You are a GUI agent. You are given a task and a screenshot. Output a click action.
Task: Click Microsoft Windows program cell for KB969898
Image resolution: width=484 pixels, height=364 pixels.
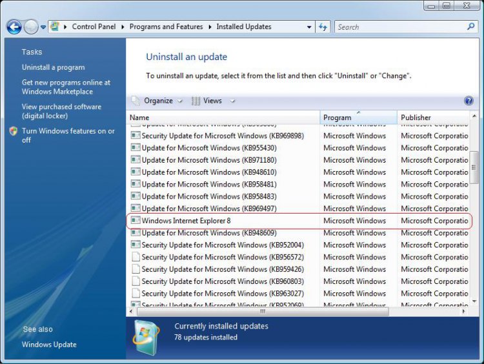pyautogui.click(x=355, y=136)
